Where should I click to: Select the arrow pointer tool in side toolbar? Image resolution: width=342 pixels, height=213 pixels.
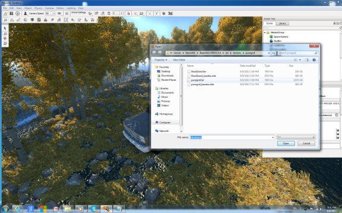click(x=5, y=28)
